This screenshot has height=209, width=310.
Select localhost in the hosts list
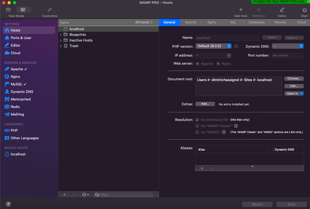(108, 29)
